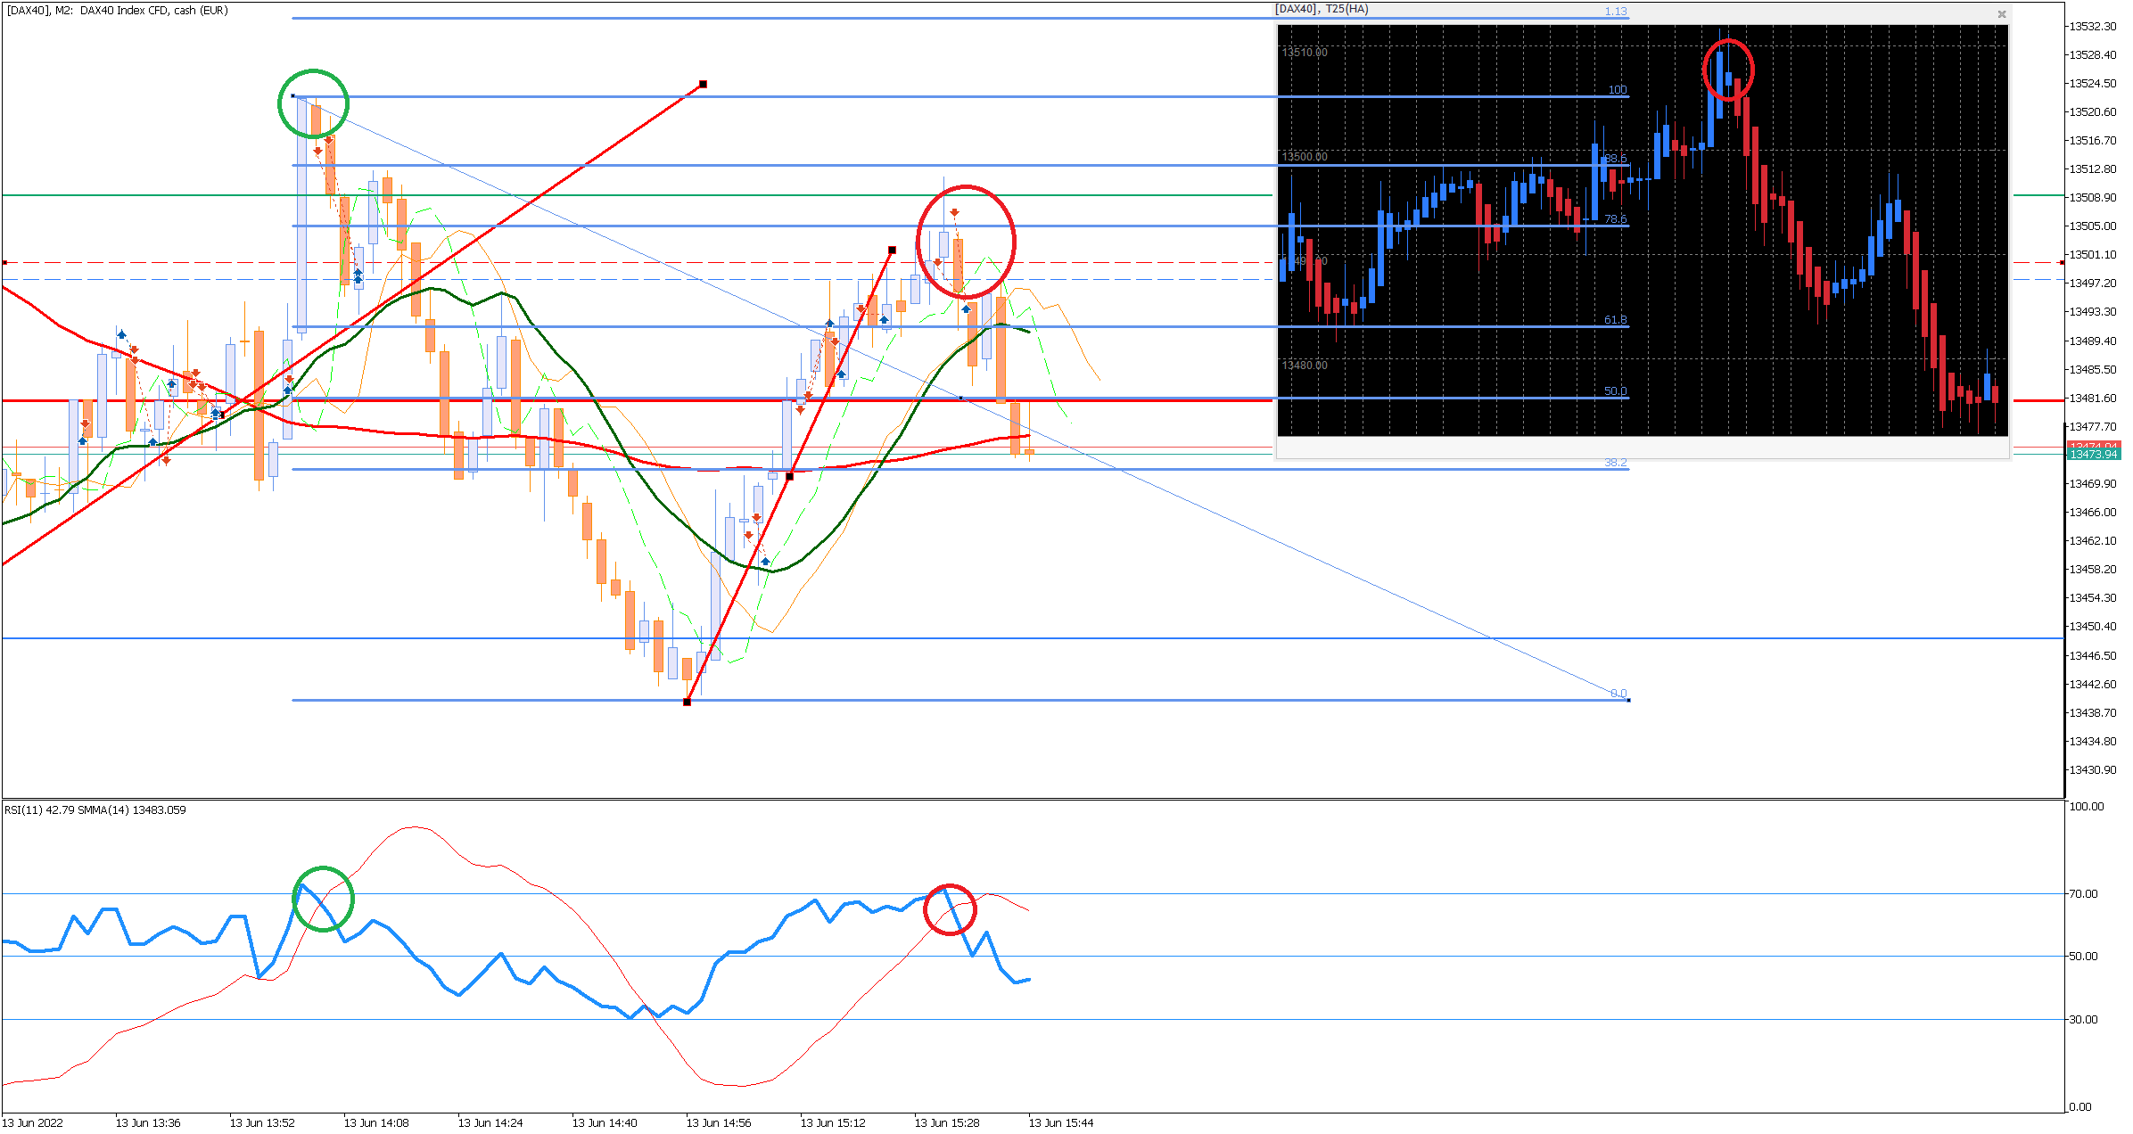
Task: Click the Fibonacci 61.8 level label
Action: (1615, 320)
